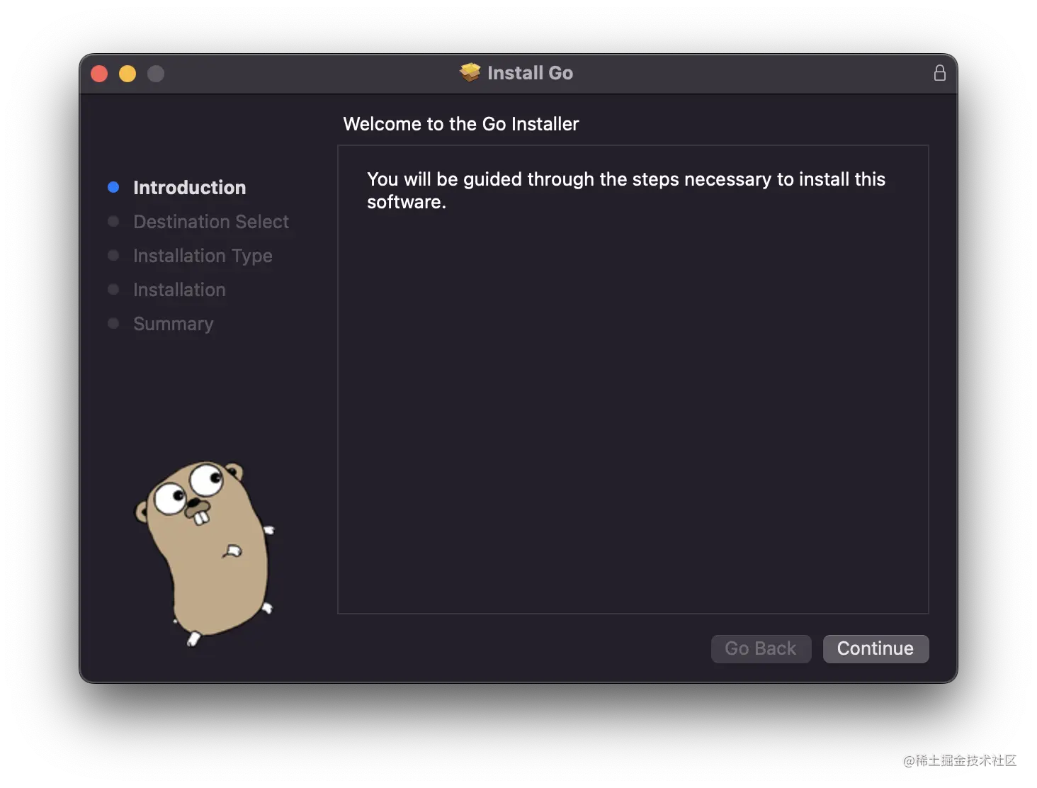Click the Go gopher mascot image
Screen dimensions: 1037x788
[205, 553]
